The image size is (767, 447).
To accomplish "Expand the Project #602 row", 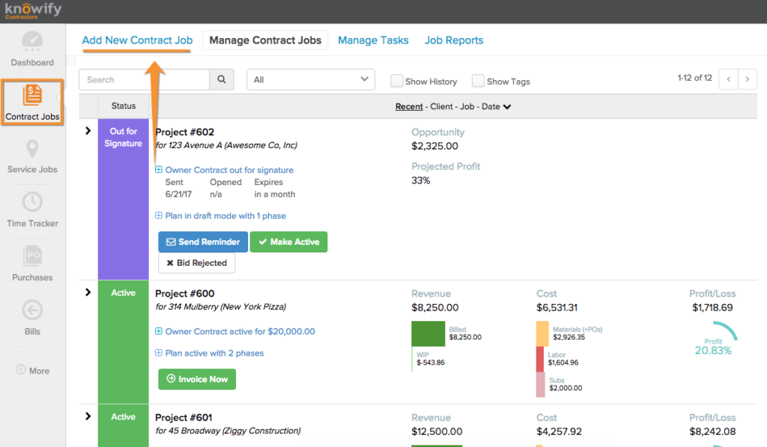I will click(x=88, y=131).
